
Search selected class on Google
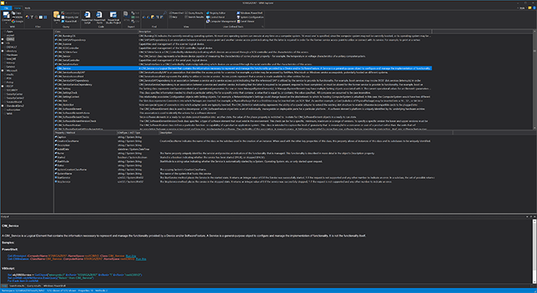[x=17, y=21]
